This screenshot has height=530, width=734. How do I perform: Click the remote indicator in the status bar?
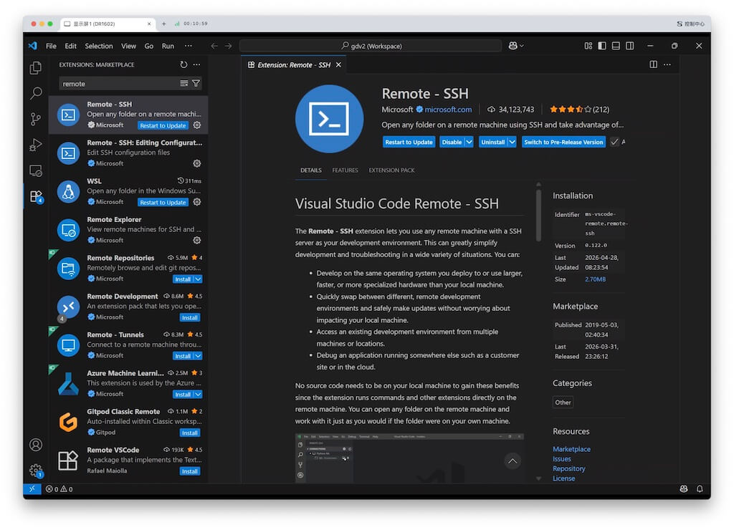(32, 488)
